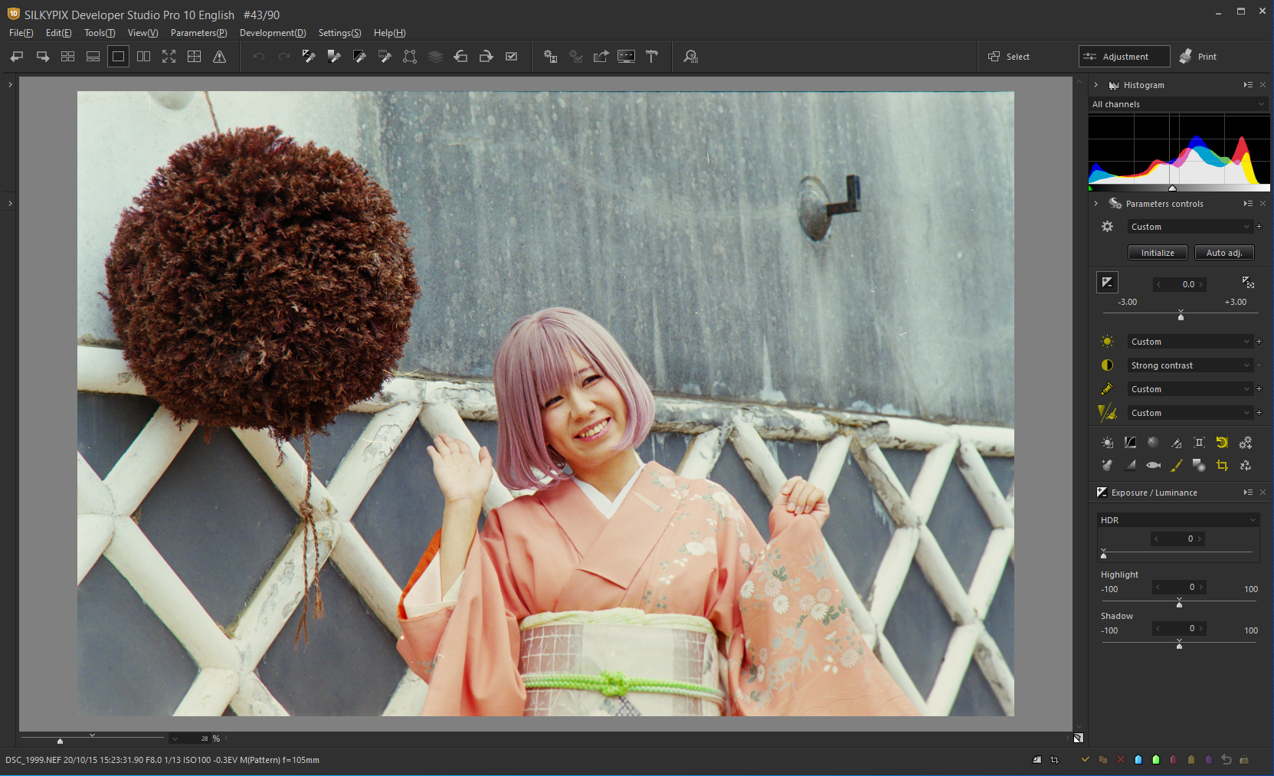This screenshot has width=1274, height=776.
Task: Click the HDR value input field
Action: [x=1178, y=539]
